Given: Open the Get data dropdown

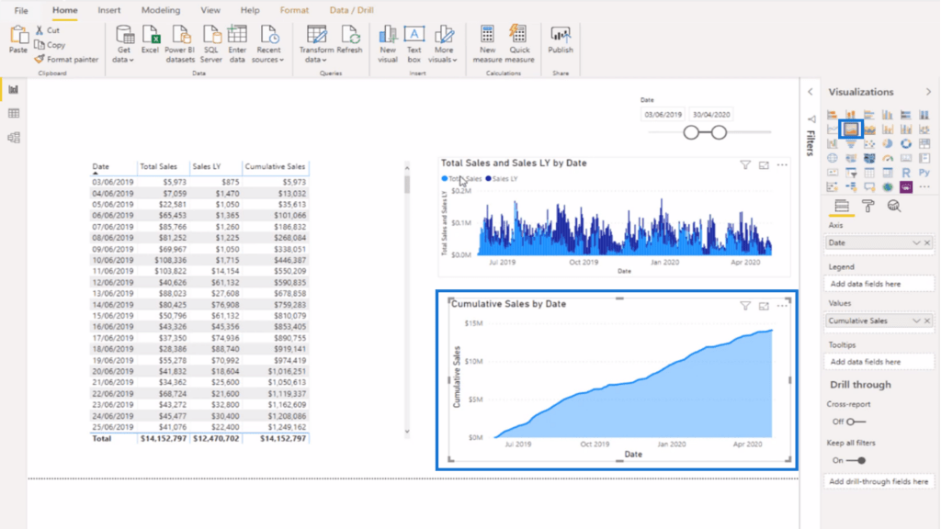Looking at the screenshot, I should point(123,44).
